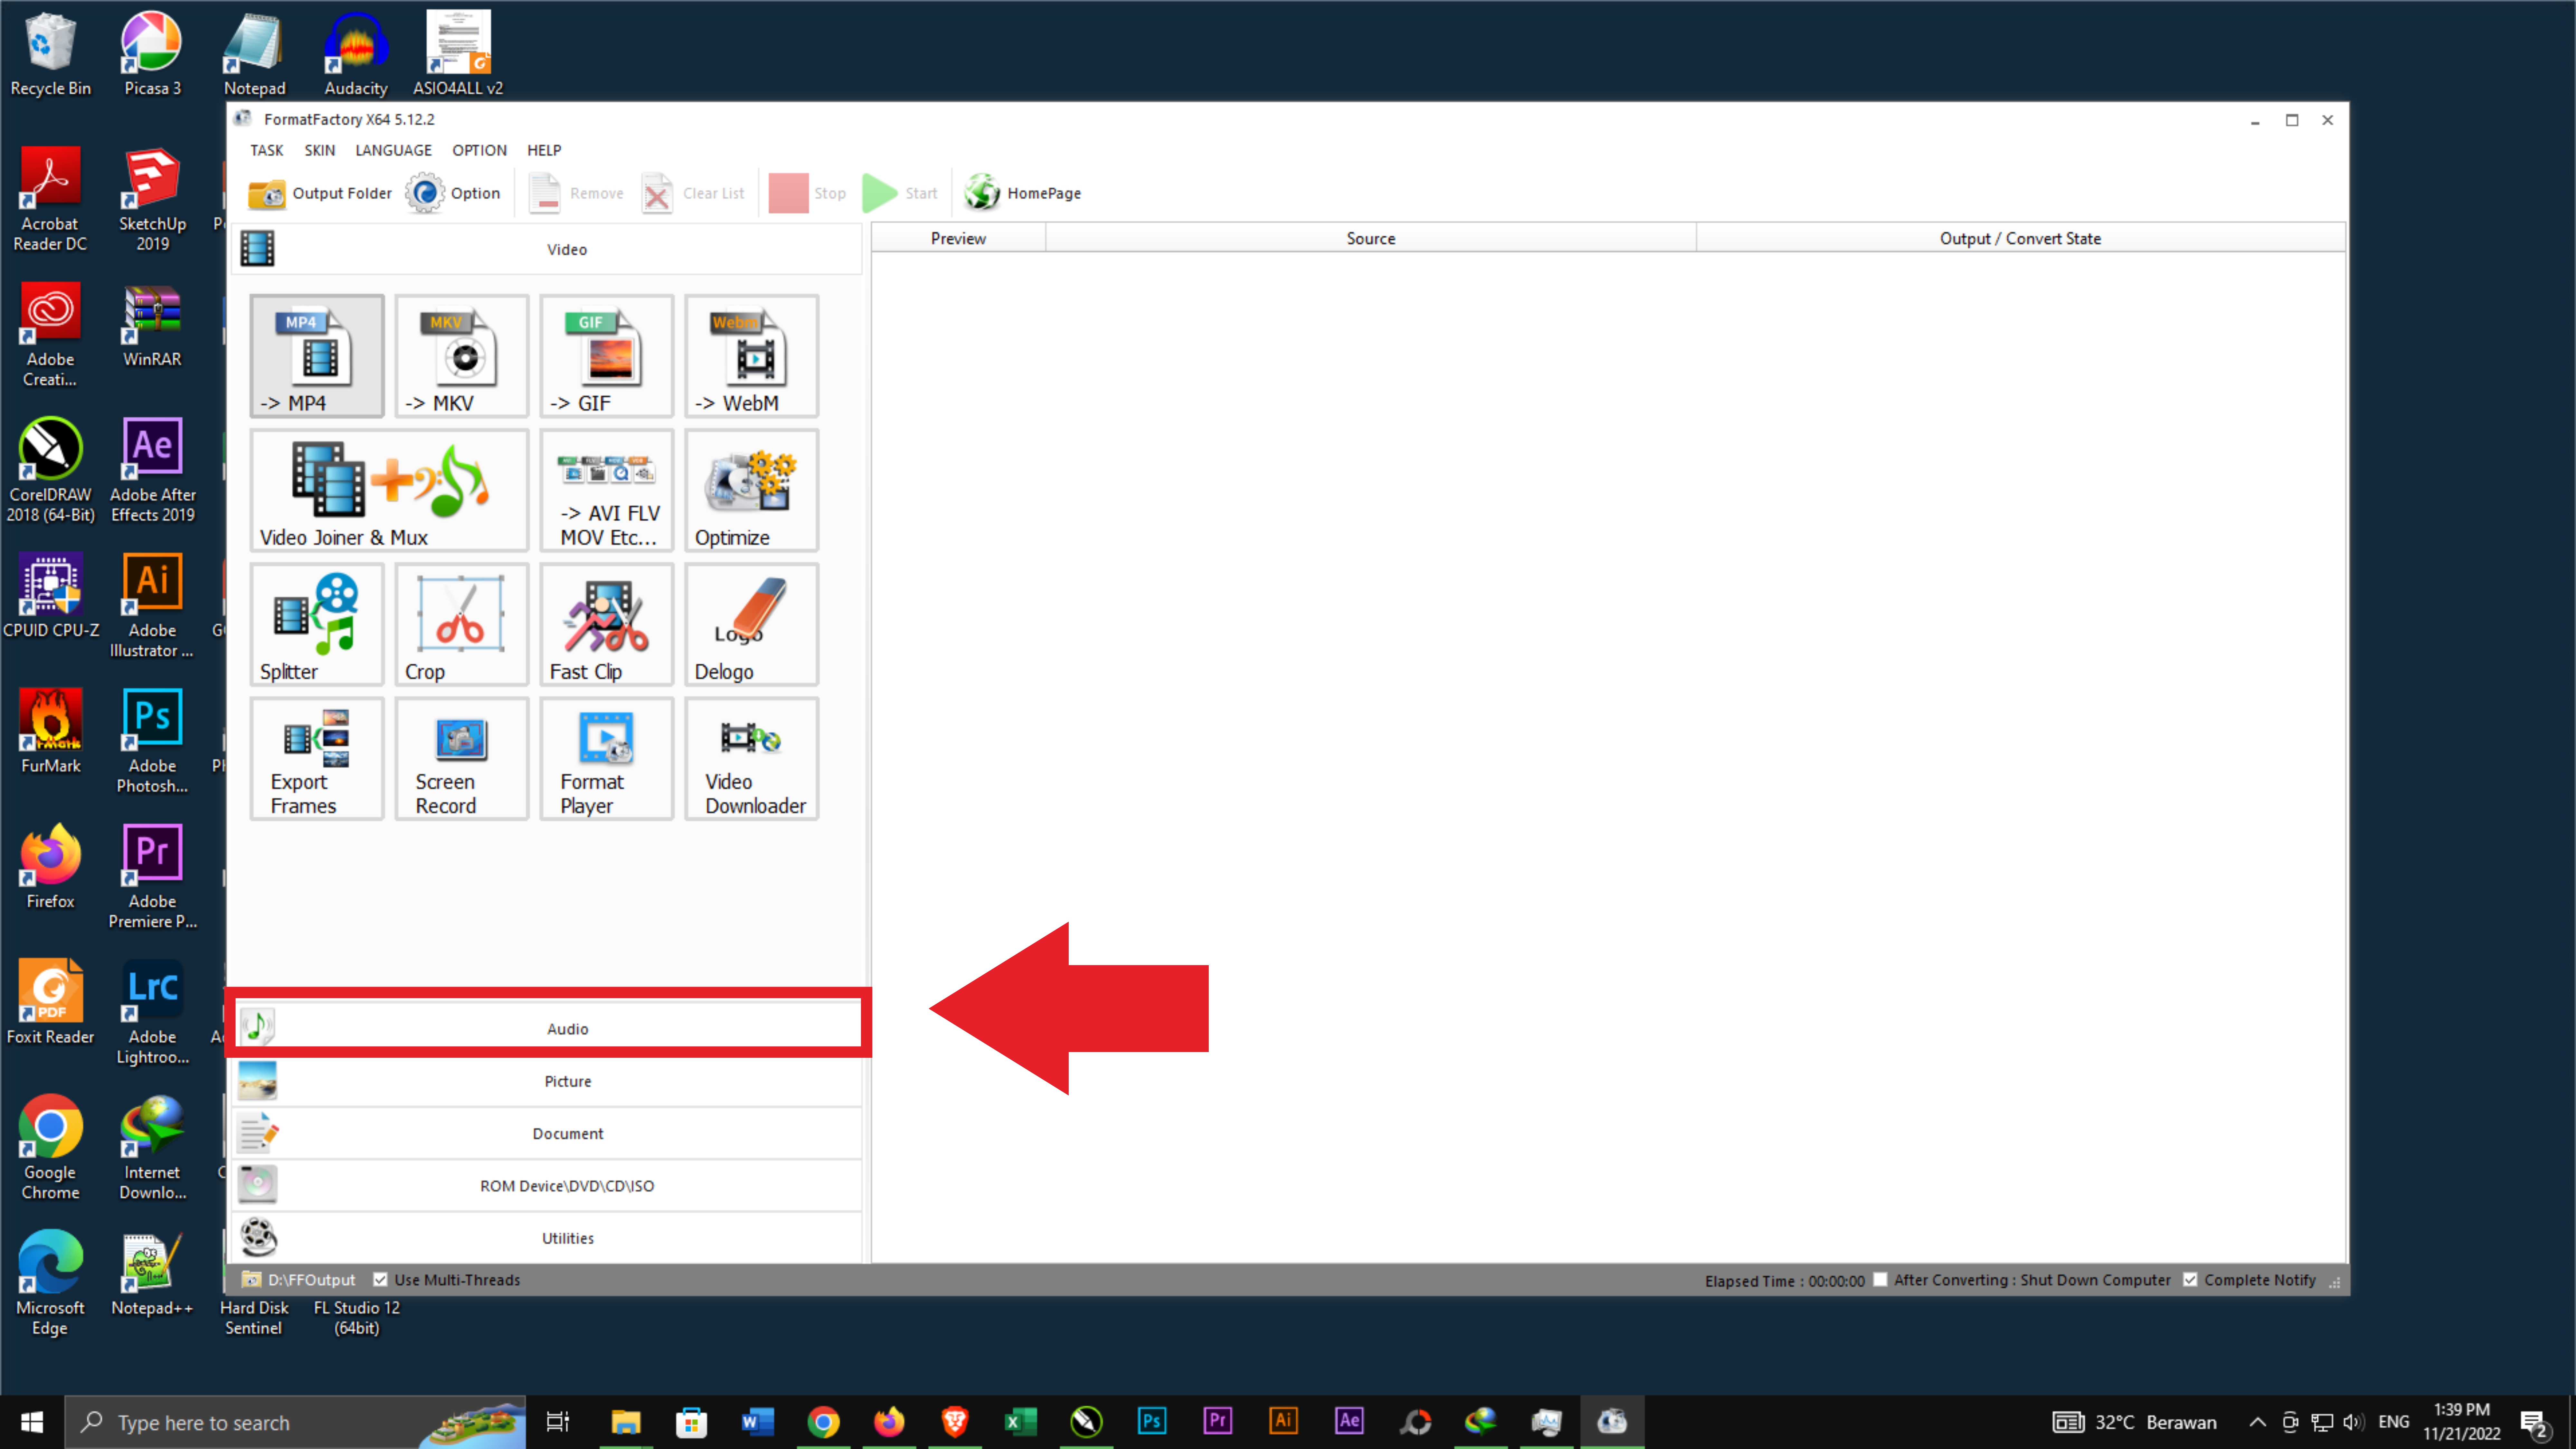Viewport: 2576px width, 1449px height.
Task: Select the -> MP4 video converter
Action: pos(316,356)
